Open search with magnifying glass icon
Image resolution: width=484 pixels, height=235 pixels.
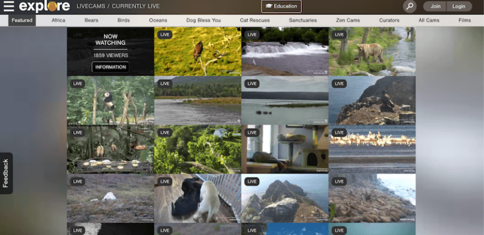pos(410,6)
